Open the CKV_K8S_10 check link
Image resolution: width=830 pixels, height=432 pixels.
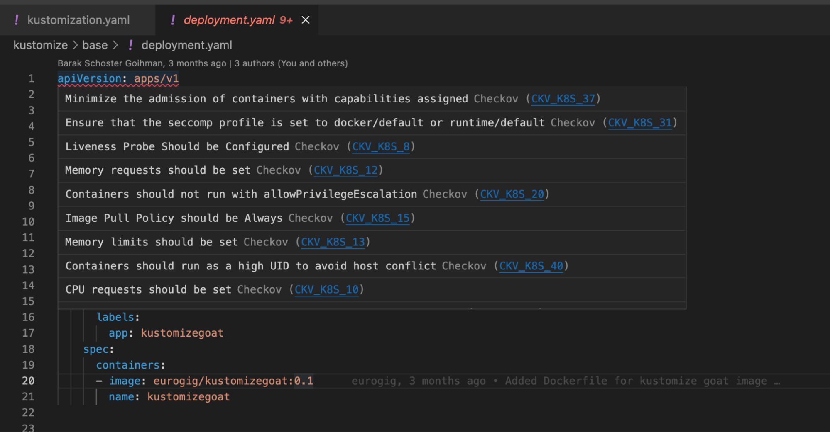pos(326,290)
